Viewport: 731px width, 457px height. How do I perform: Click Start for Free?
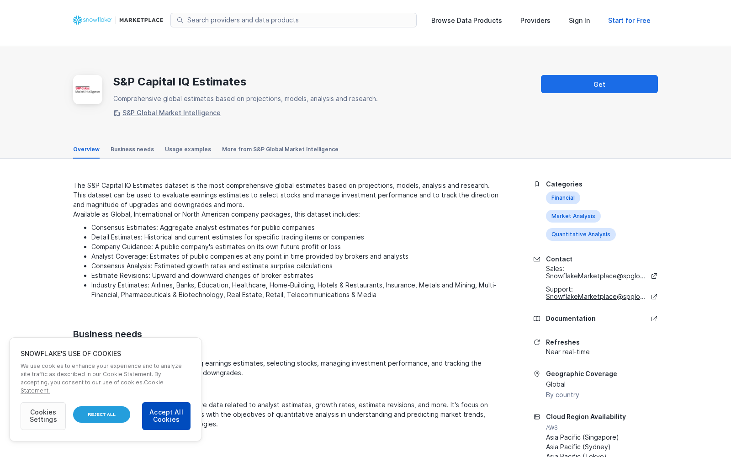[629, 21]
